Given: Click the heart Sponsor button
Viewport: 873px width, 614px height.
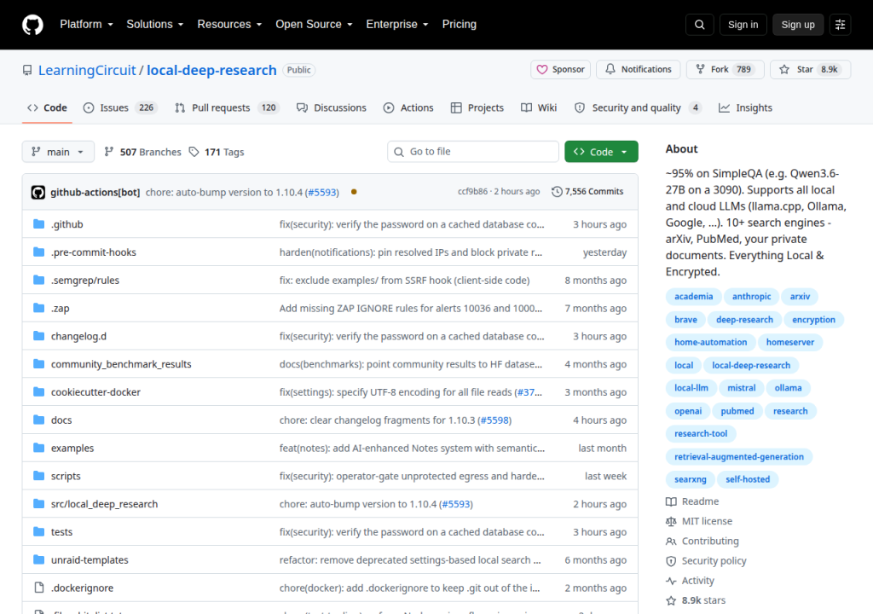Looking at the screenshot, I should click(560, 70).
